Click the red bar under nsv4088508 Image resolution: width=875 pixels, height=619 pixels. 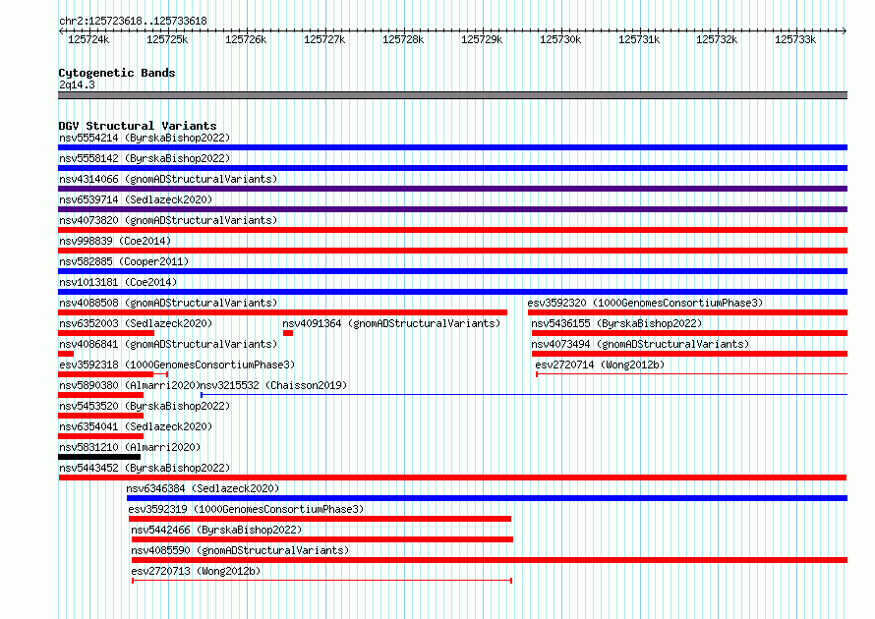(282, 312)
